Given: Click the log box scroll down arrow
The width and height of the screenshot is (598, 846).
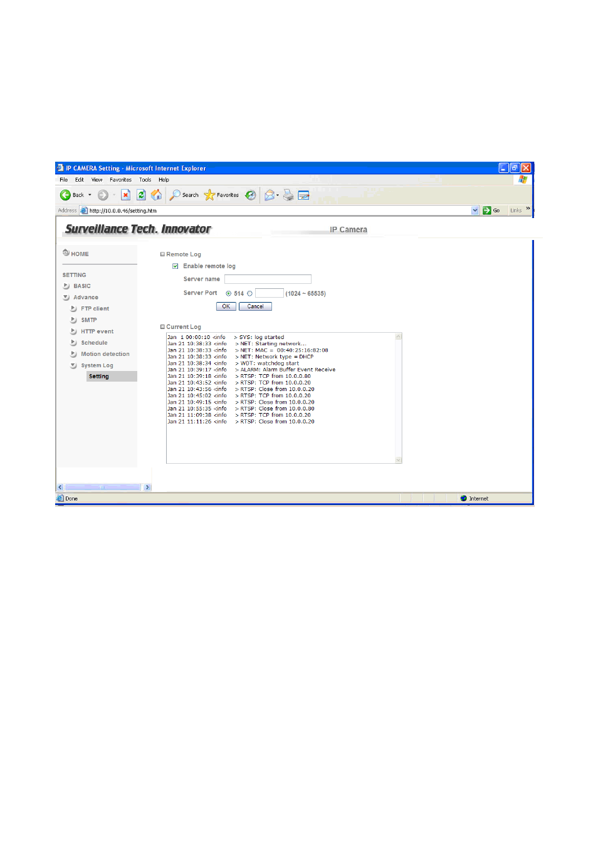Looking at the screenshot, I should 398,460.
